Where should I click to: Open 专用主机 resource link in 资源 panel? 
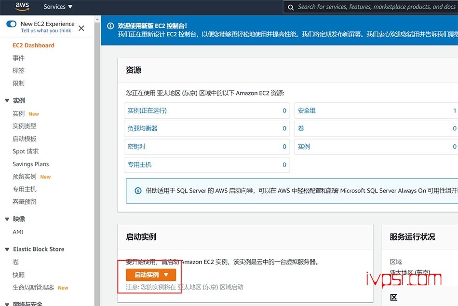click(139, 165)
